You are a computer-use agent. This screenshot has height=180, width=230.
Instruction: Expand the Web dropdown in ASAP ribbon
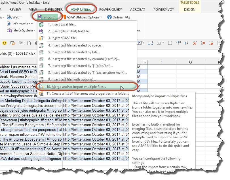[14, 17]
